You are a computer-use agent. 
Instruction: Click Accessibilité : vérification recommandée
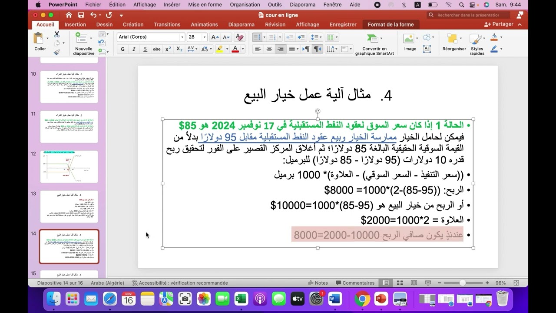179,283
